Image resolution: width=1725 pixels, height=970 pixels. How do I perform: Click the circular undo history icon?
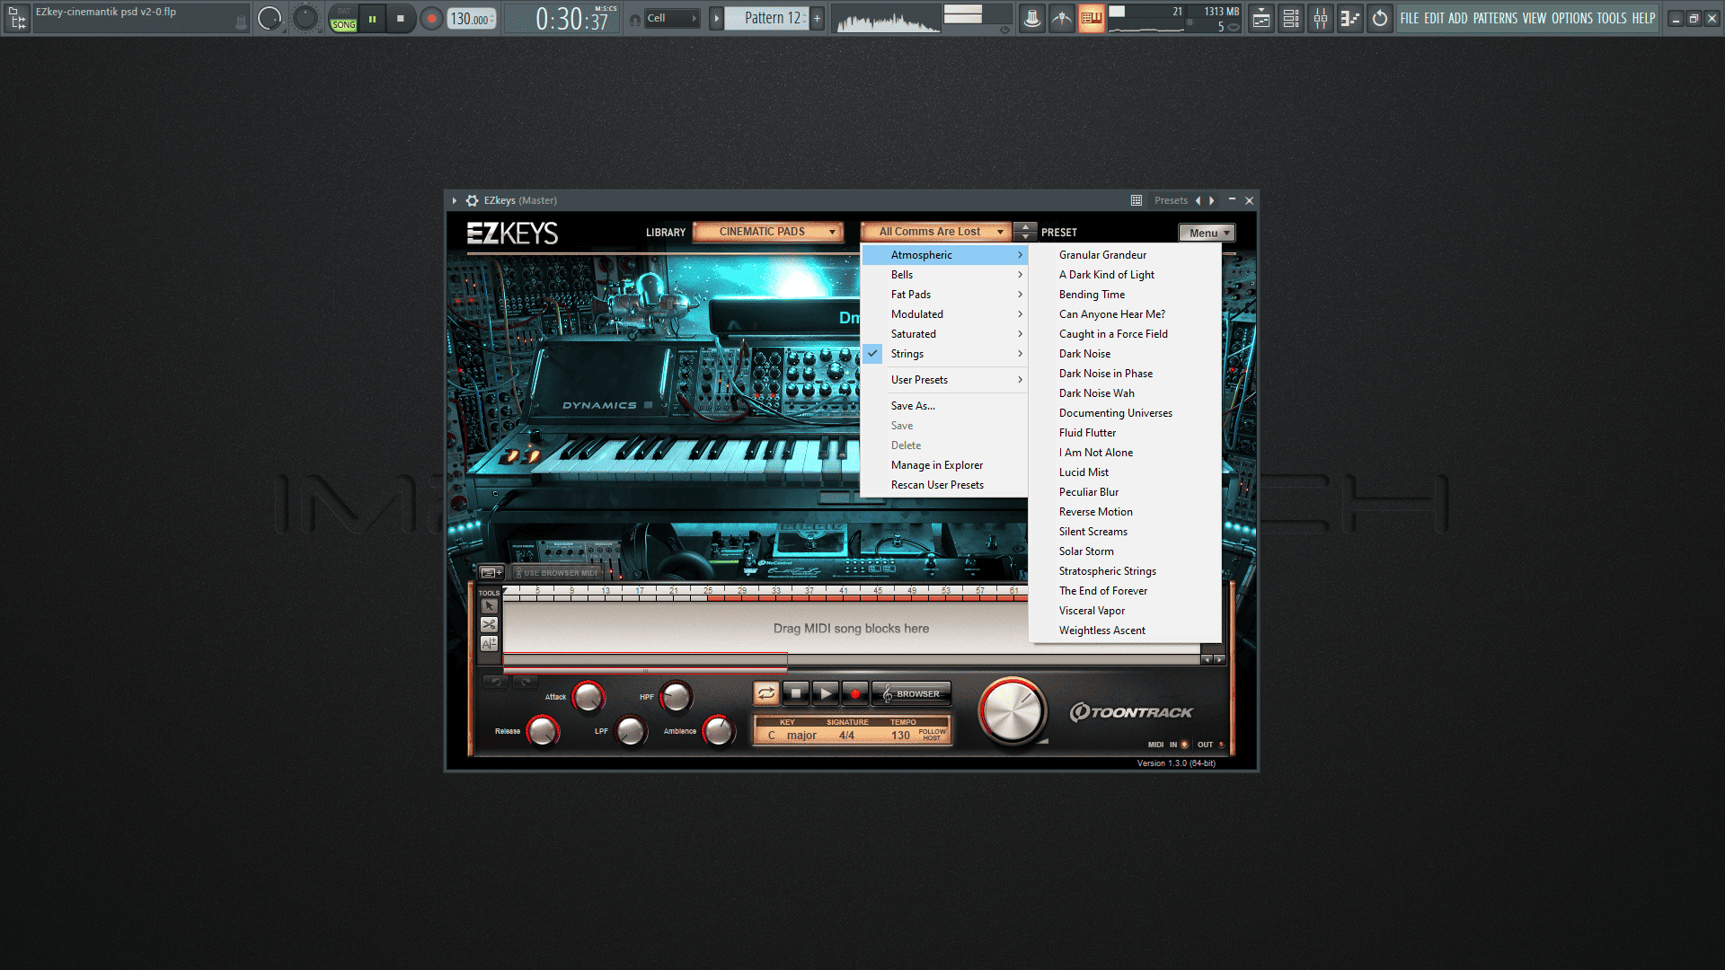click(x=1380, y=18)
